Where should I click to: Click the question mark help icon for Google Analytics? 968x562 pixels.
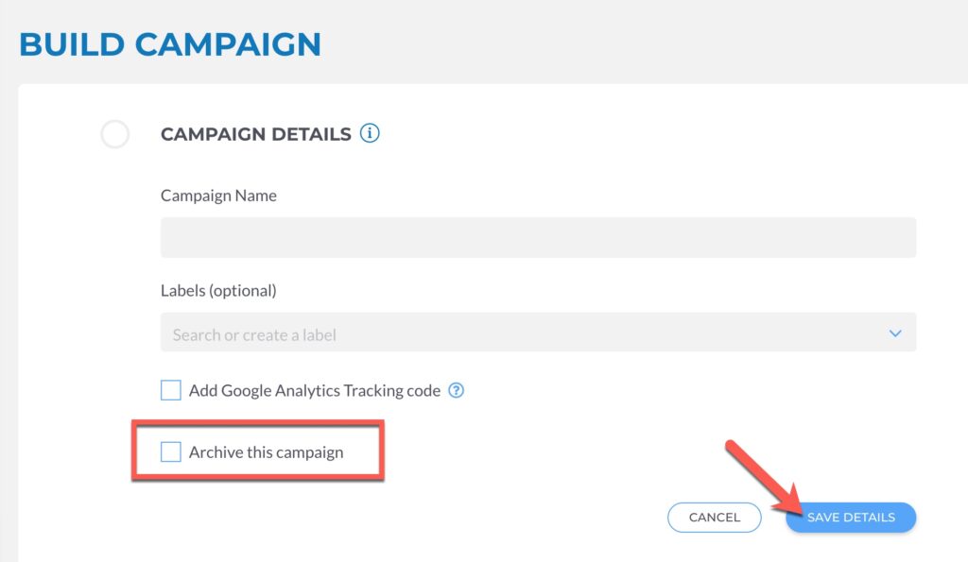point(457,390)
